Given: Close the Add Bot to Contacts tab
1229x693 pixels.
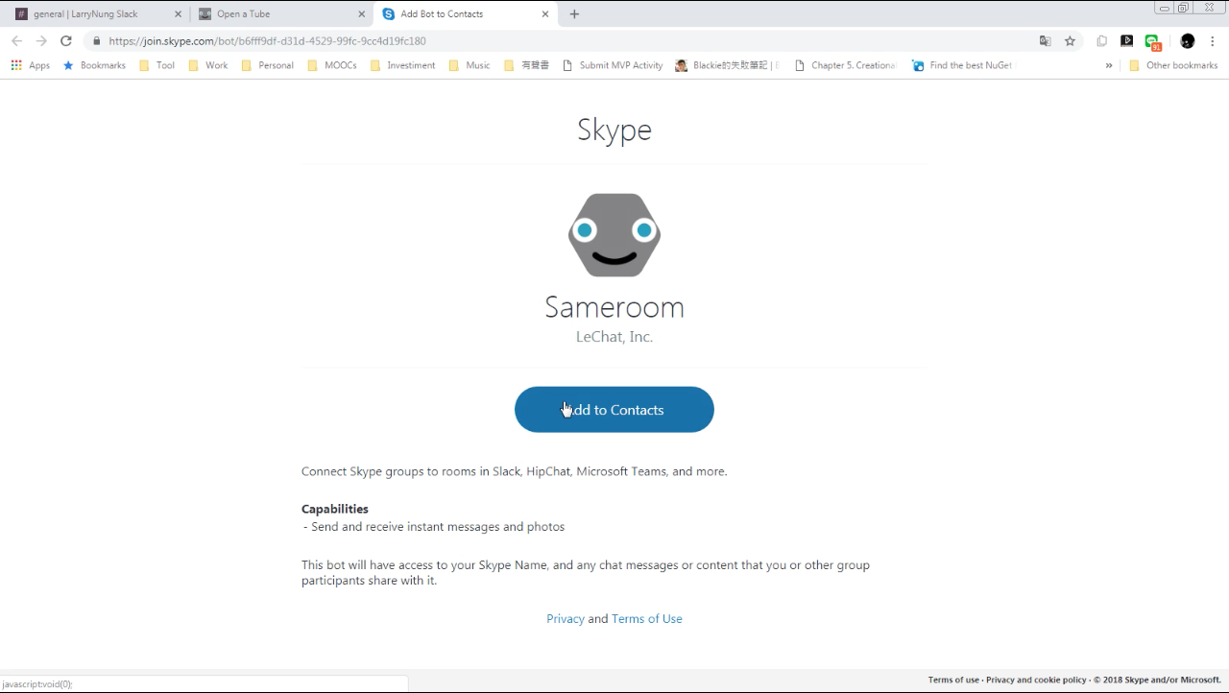Looking at the screenshot, I should pos(545,14).
